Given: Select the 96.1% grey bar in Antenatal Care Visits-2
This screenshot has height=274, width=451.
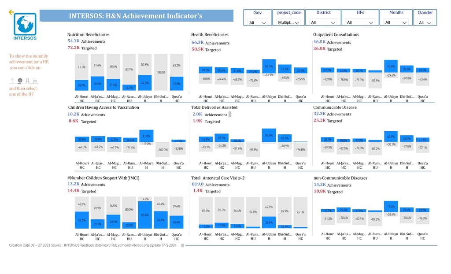Looking at the screenshot, I should (300, 212).
